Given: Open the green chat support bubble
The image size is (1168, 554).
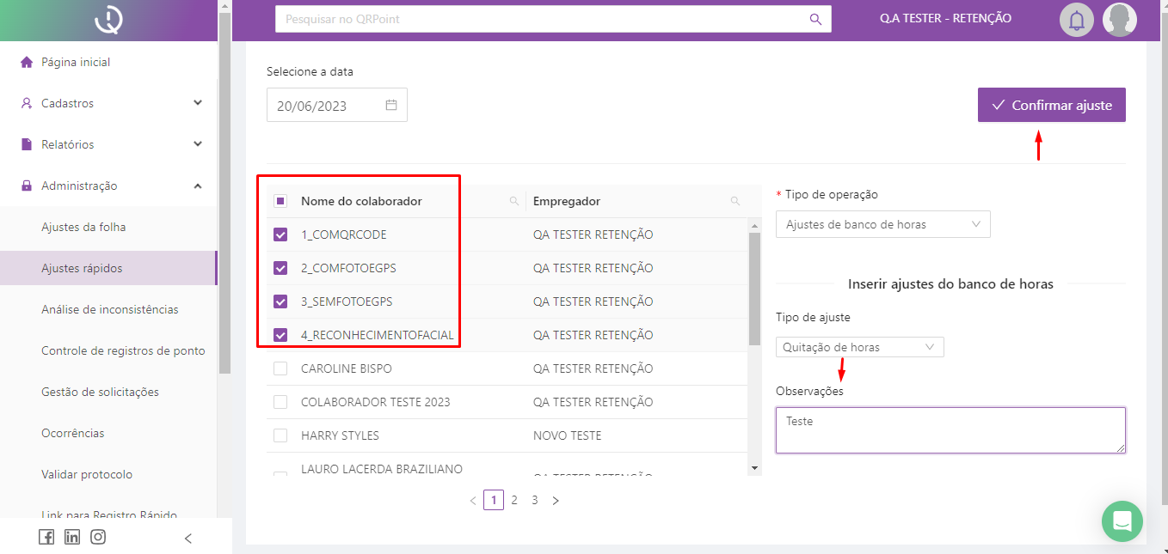Looking at the screenshot, I should coord(1122,521).
